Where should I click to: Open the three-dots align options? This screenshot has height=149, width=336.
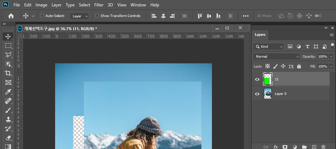click(x=246, y=16)
